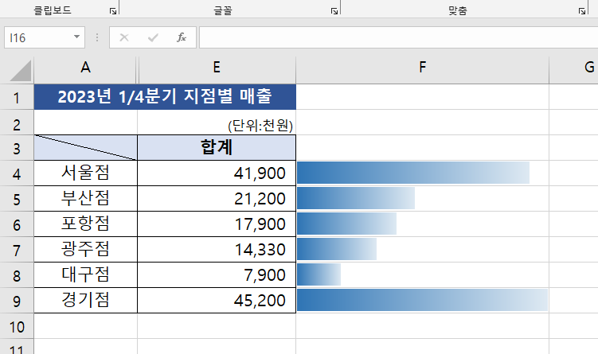
Task: Click the 경기점 data bar in column F
Action: (x=423, y=300)
